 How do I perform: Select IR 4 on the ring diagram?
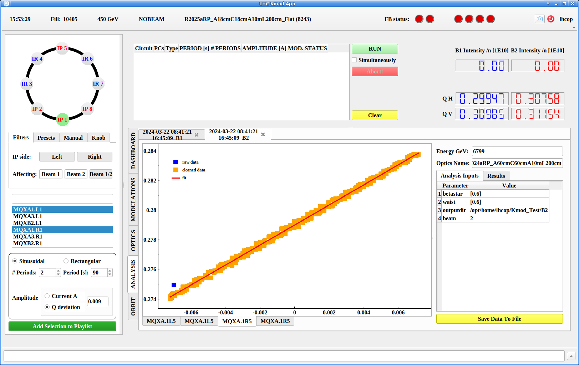coord(37,58)
